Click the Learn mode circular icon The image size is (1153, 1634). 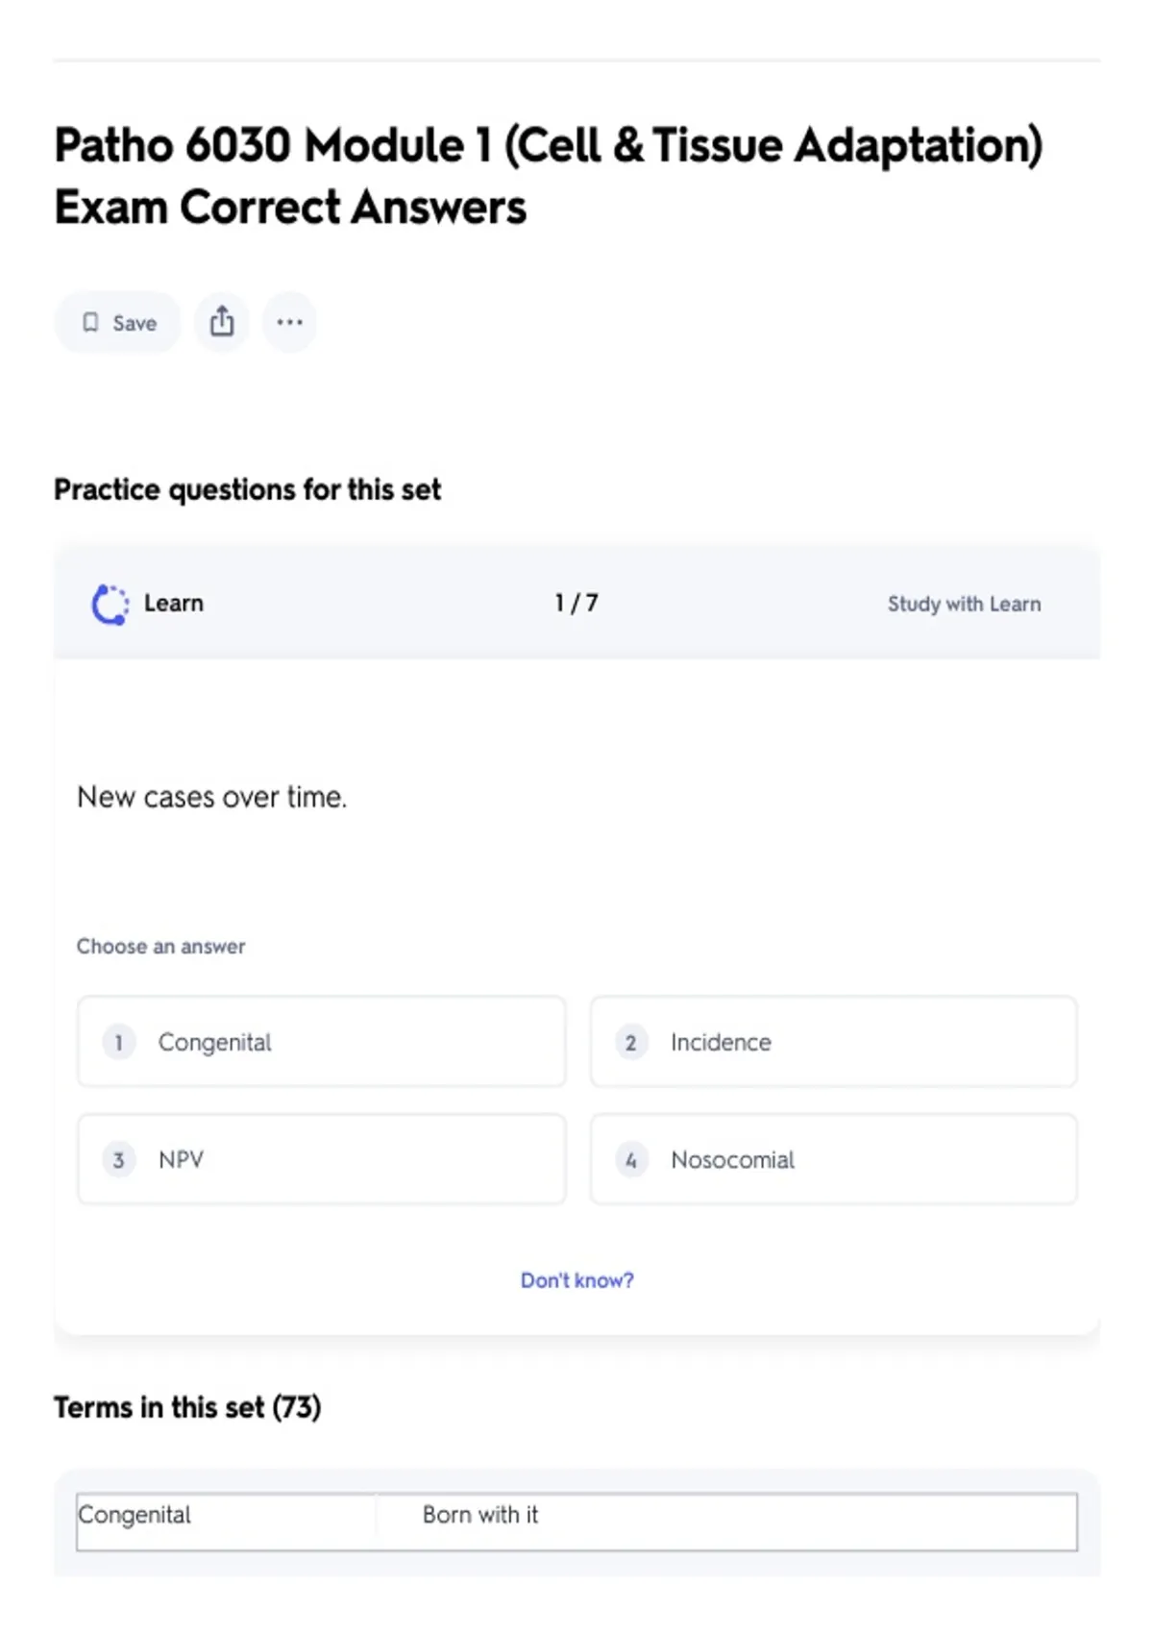[x=110, y=605]
